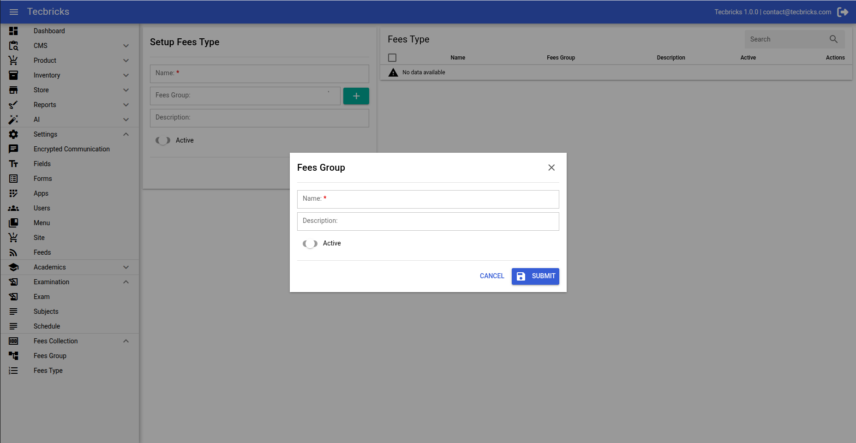Click the Fees Group column header
The width and height of the screenshot is (856, 443).
[561, 58]
